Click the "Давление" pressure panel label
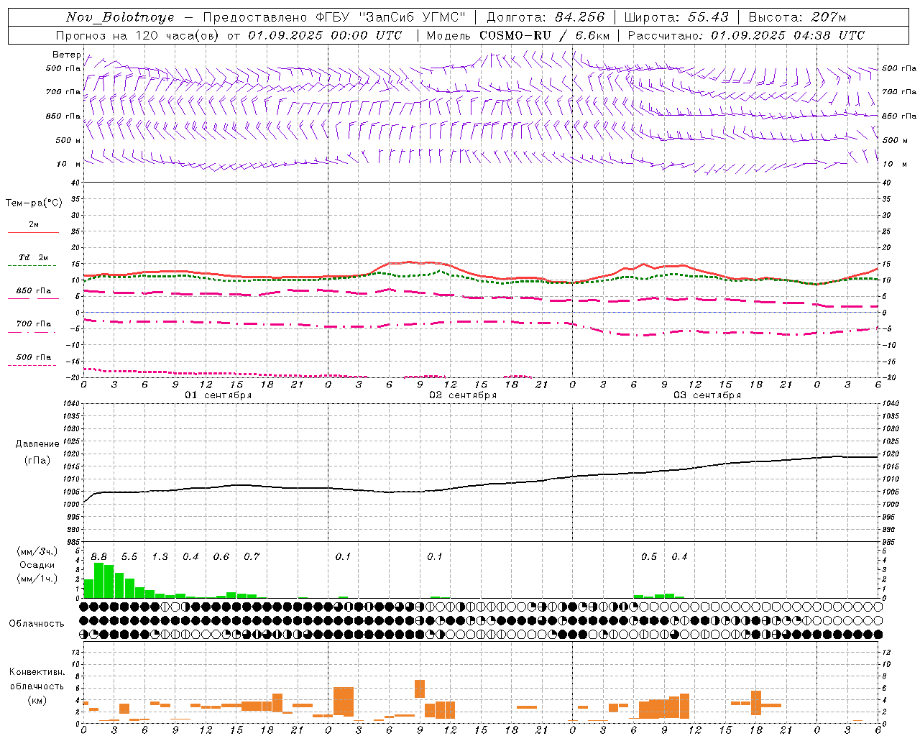The height and width of the screenshot is (736, 920). [x=37, y=444]
